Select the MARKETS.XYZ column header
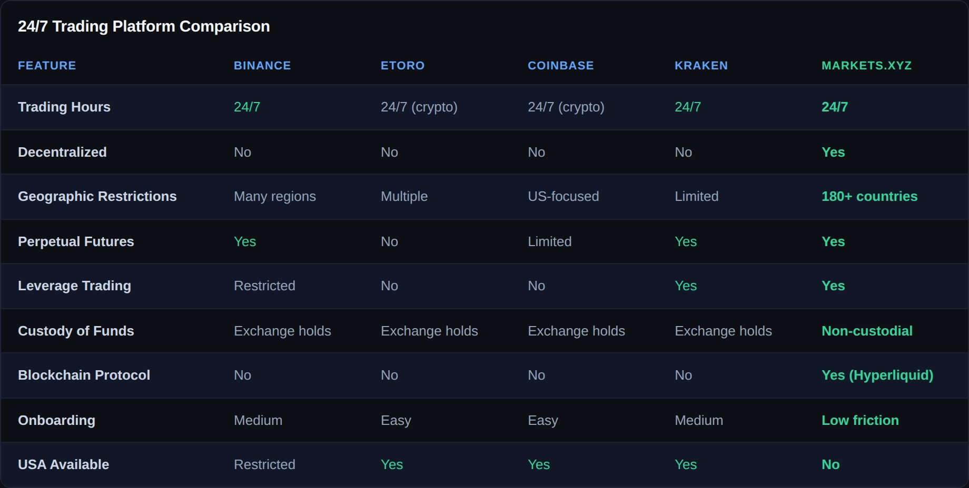Screen dimensions: 969x488 coord(866,66)
